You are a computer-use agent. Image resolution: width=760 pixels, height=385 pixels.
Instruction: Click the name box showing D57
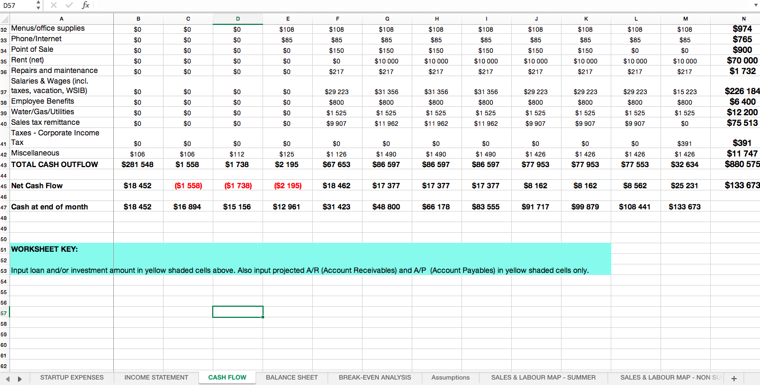click(17, 6)
